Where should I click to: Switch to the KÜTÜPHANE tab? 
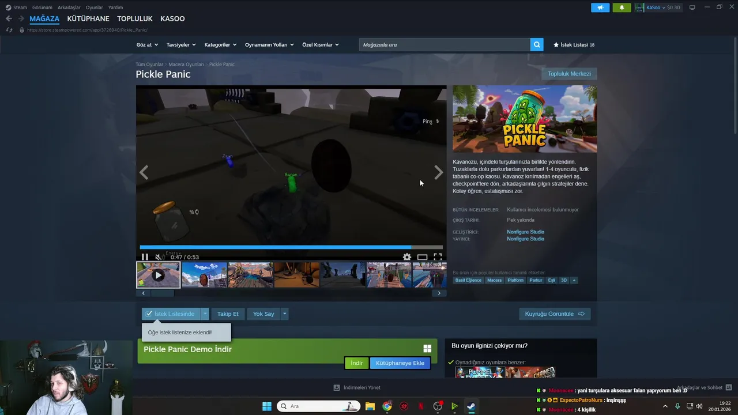coord(88,18)
